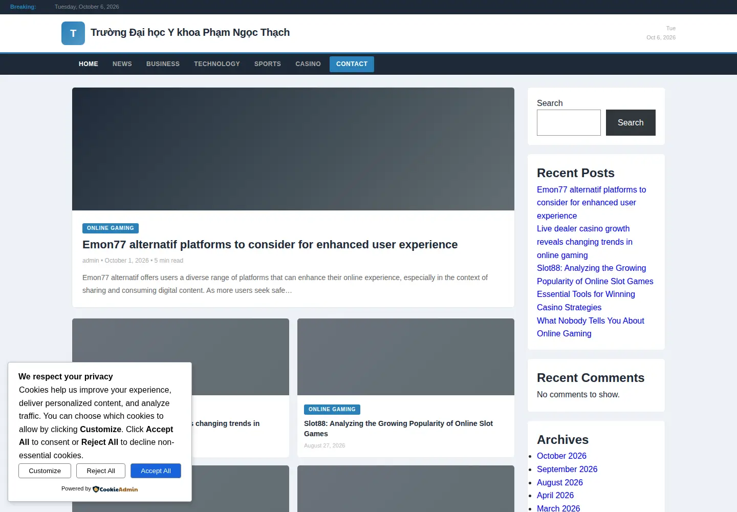Open the April 2026 archive
Image resolution: width=737 pixels, height=512 pixels.
(x=555, y=496)
